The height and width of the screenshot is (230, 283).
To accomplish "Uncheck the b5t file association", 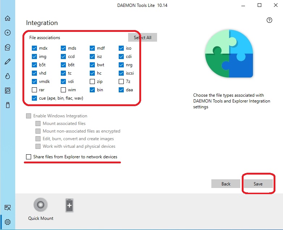I will tap(34, 65).
